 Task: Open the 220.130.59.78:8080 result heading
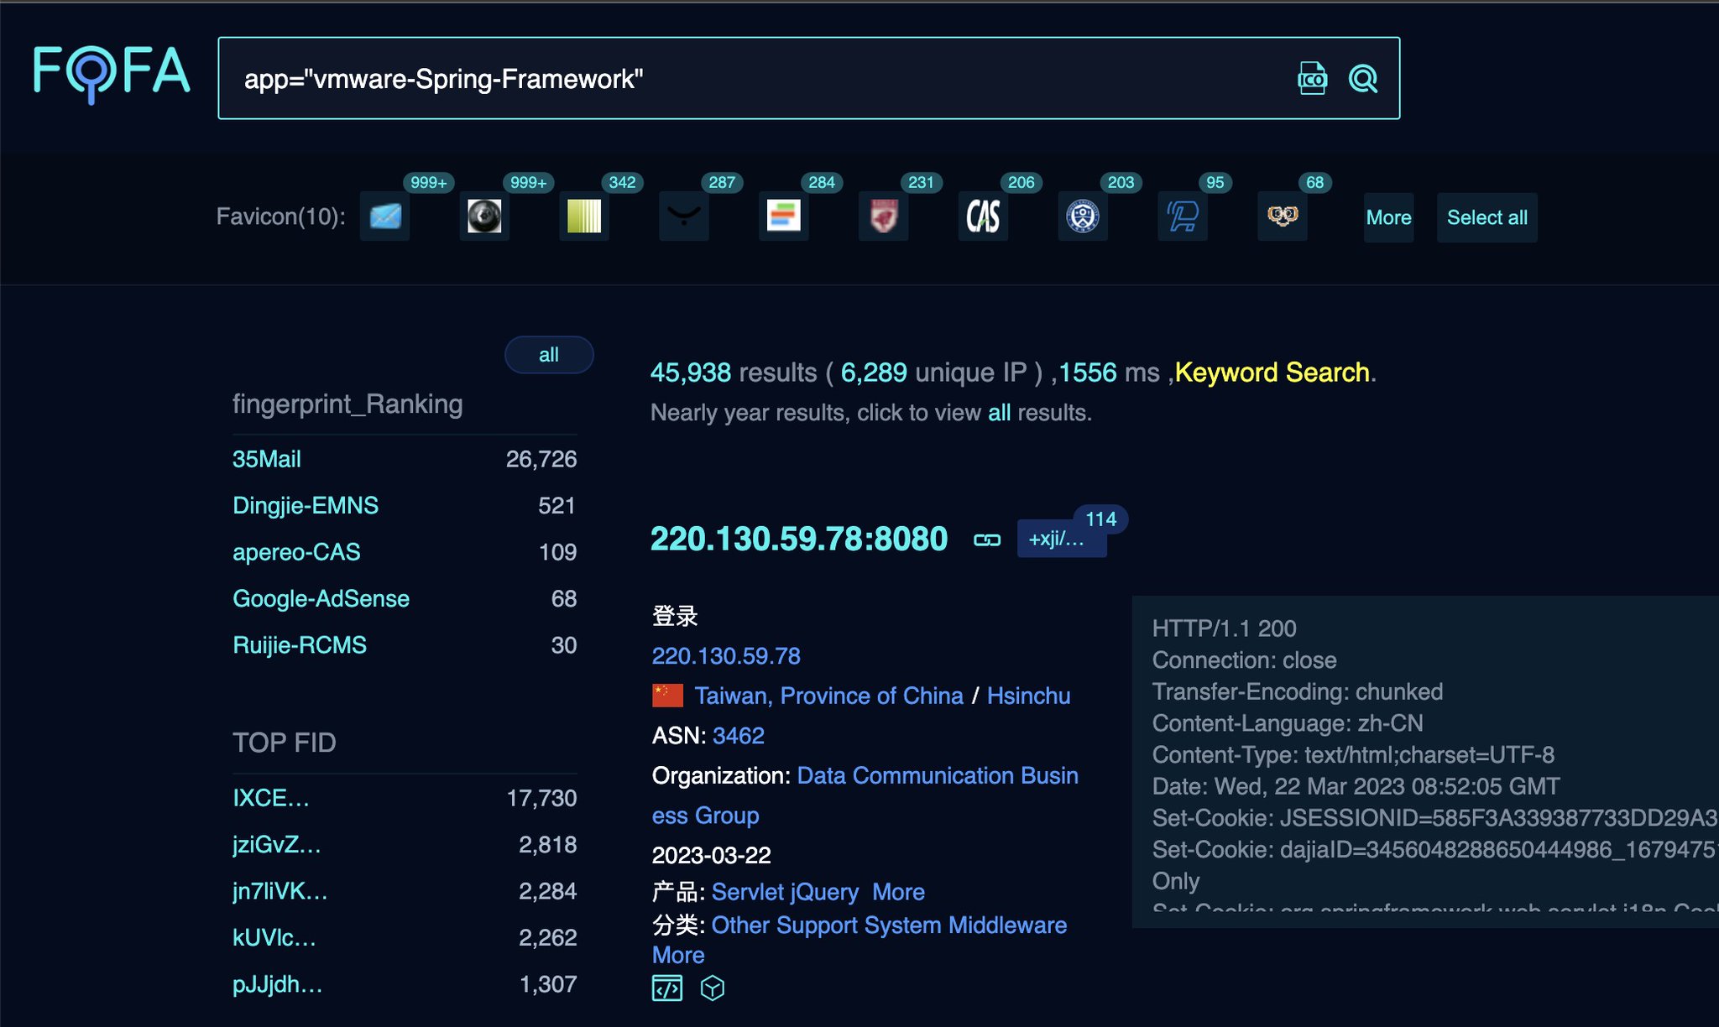tap(799, 539)
